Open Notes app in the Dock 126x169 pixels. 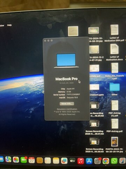(56, 161)
